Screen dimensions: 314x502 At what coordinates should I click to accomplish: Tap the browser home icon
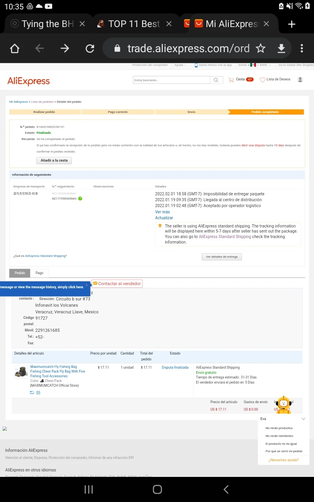pos(15,49)
